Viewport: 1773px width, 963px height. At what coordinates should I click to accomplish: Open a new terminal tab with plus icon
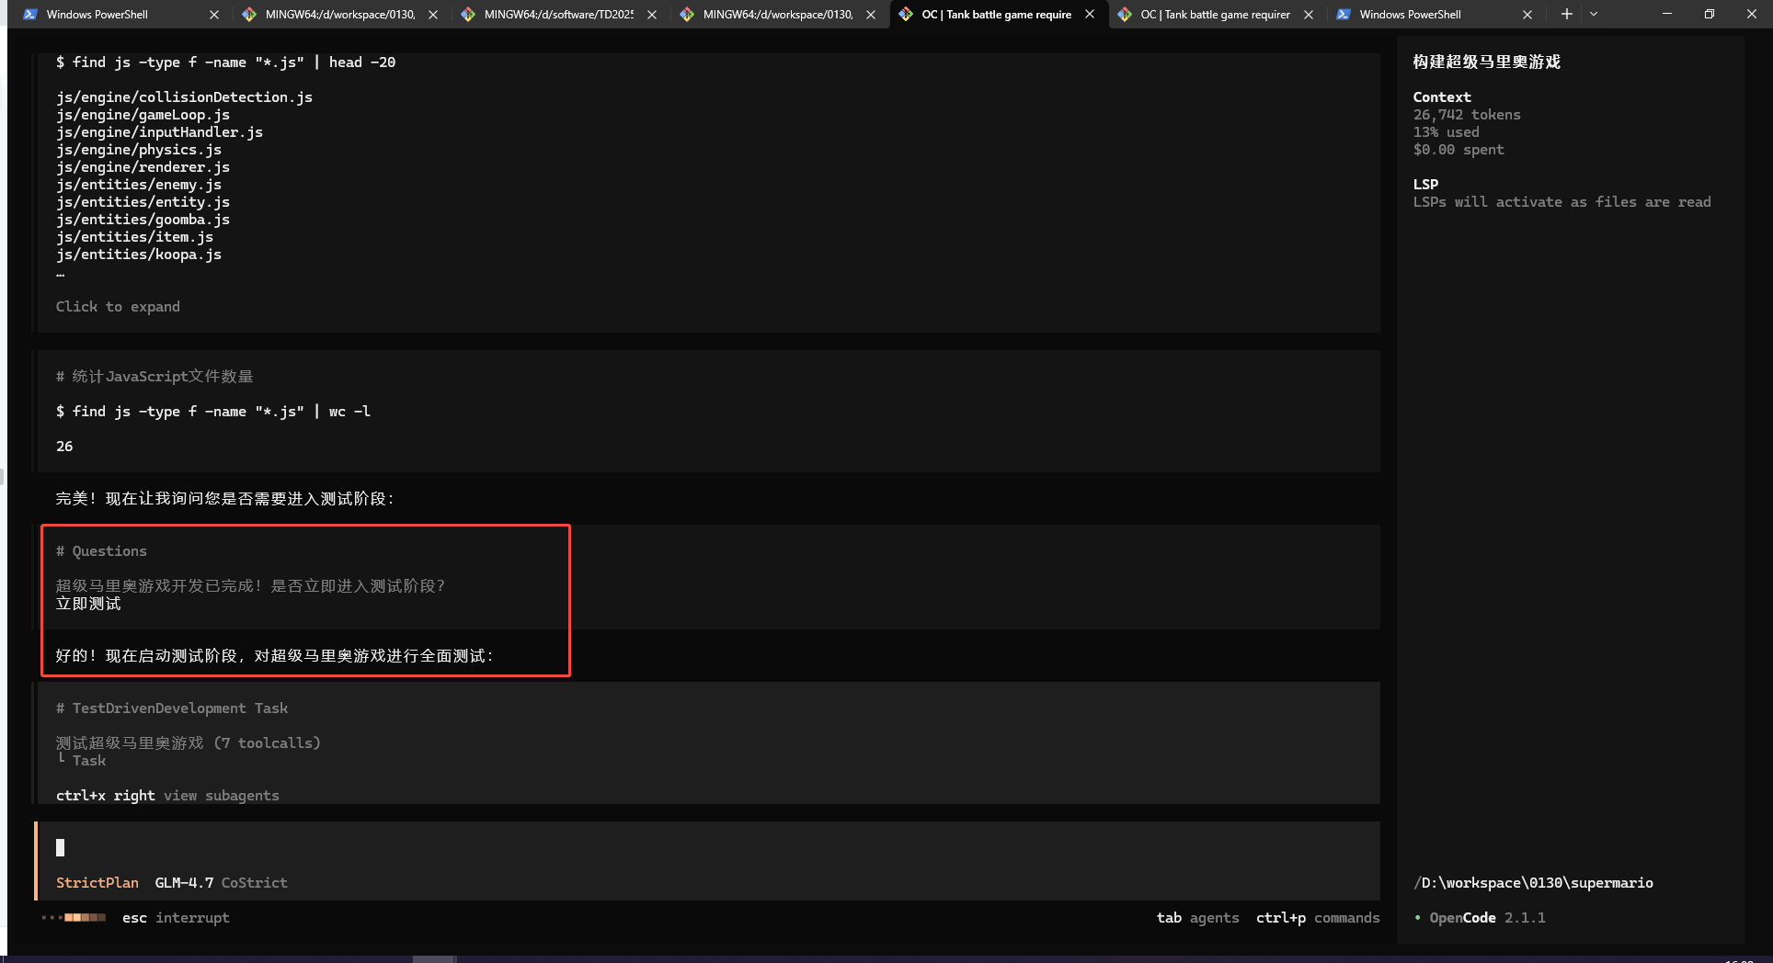(x=1566, y=15)
